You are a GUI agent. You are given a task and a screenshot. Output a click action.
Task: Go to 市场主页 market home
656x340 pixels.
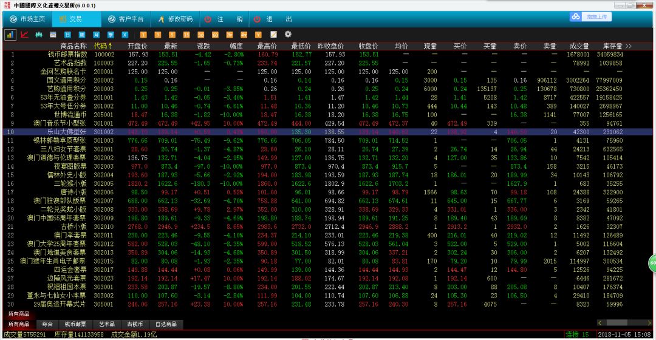27,19
